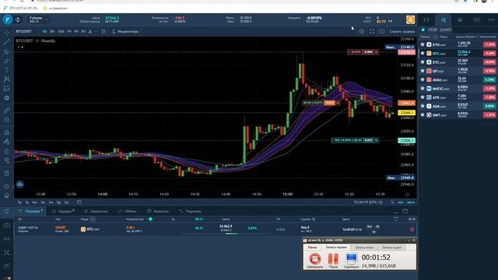Click the orange Bitcoin coin icon
The width and height of the screenshot is (498, 280).
[410, 19]
